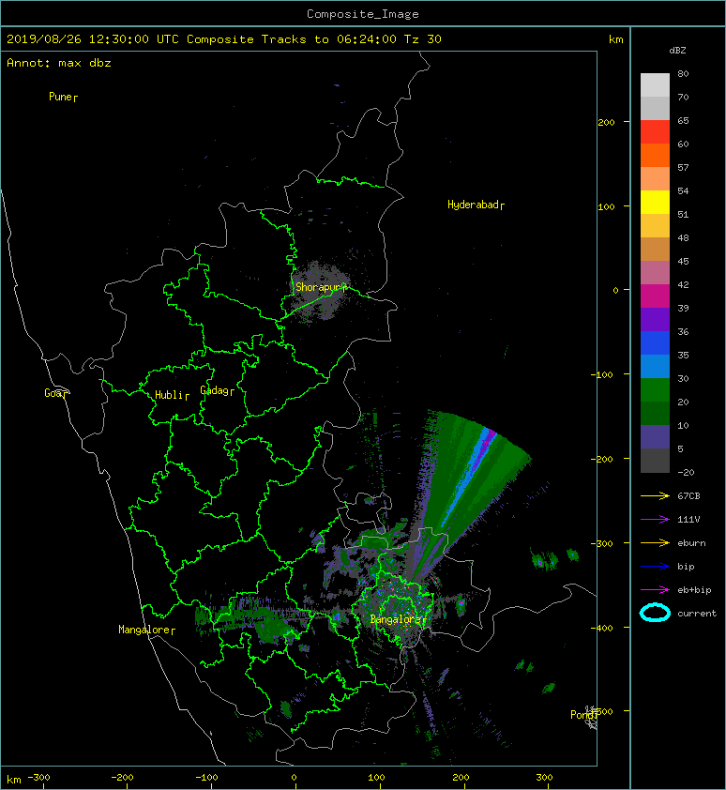Screen dimensions: 726x790
Task: Click the red 65 dBZ legend swatch
Action: coord(655,131)
